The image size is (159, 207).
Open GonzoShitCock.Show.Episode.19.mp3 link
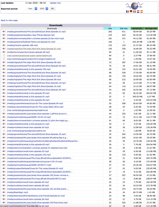pyautogui.click(x=36, y=134)
